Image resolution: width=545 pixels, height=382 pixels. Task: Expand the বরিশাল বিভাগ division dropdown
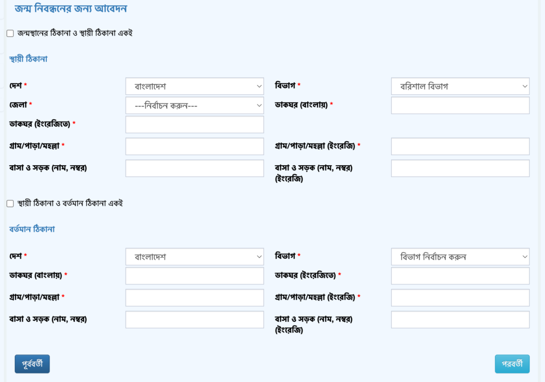(x=460, y=86)
